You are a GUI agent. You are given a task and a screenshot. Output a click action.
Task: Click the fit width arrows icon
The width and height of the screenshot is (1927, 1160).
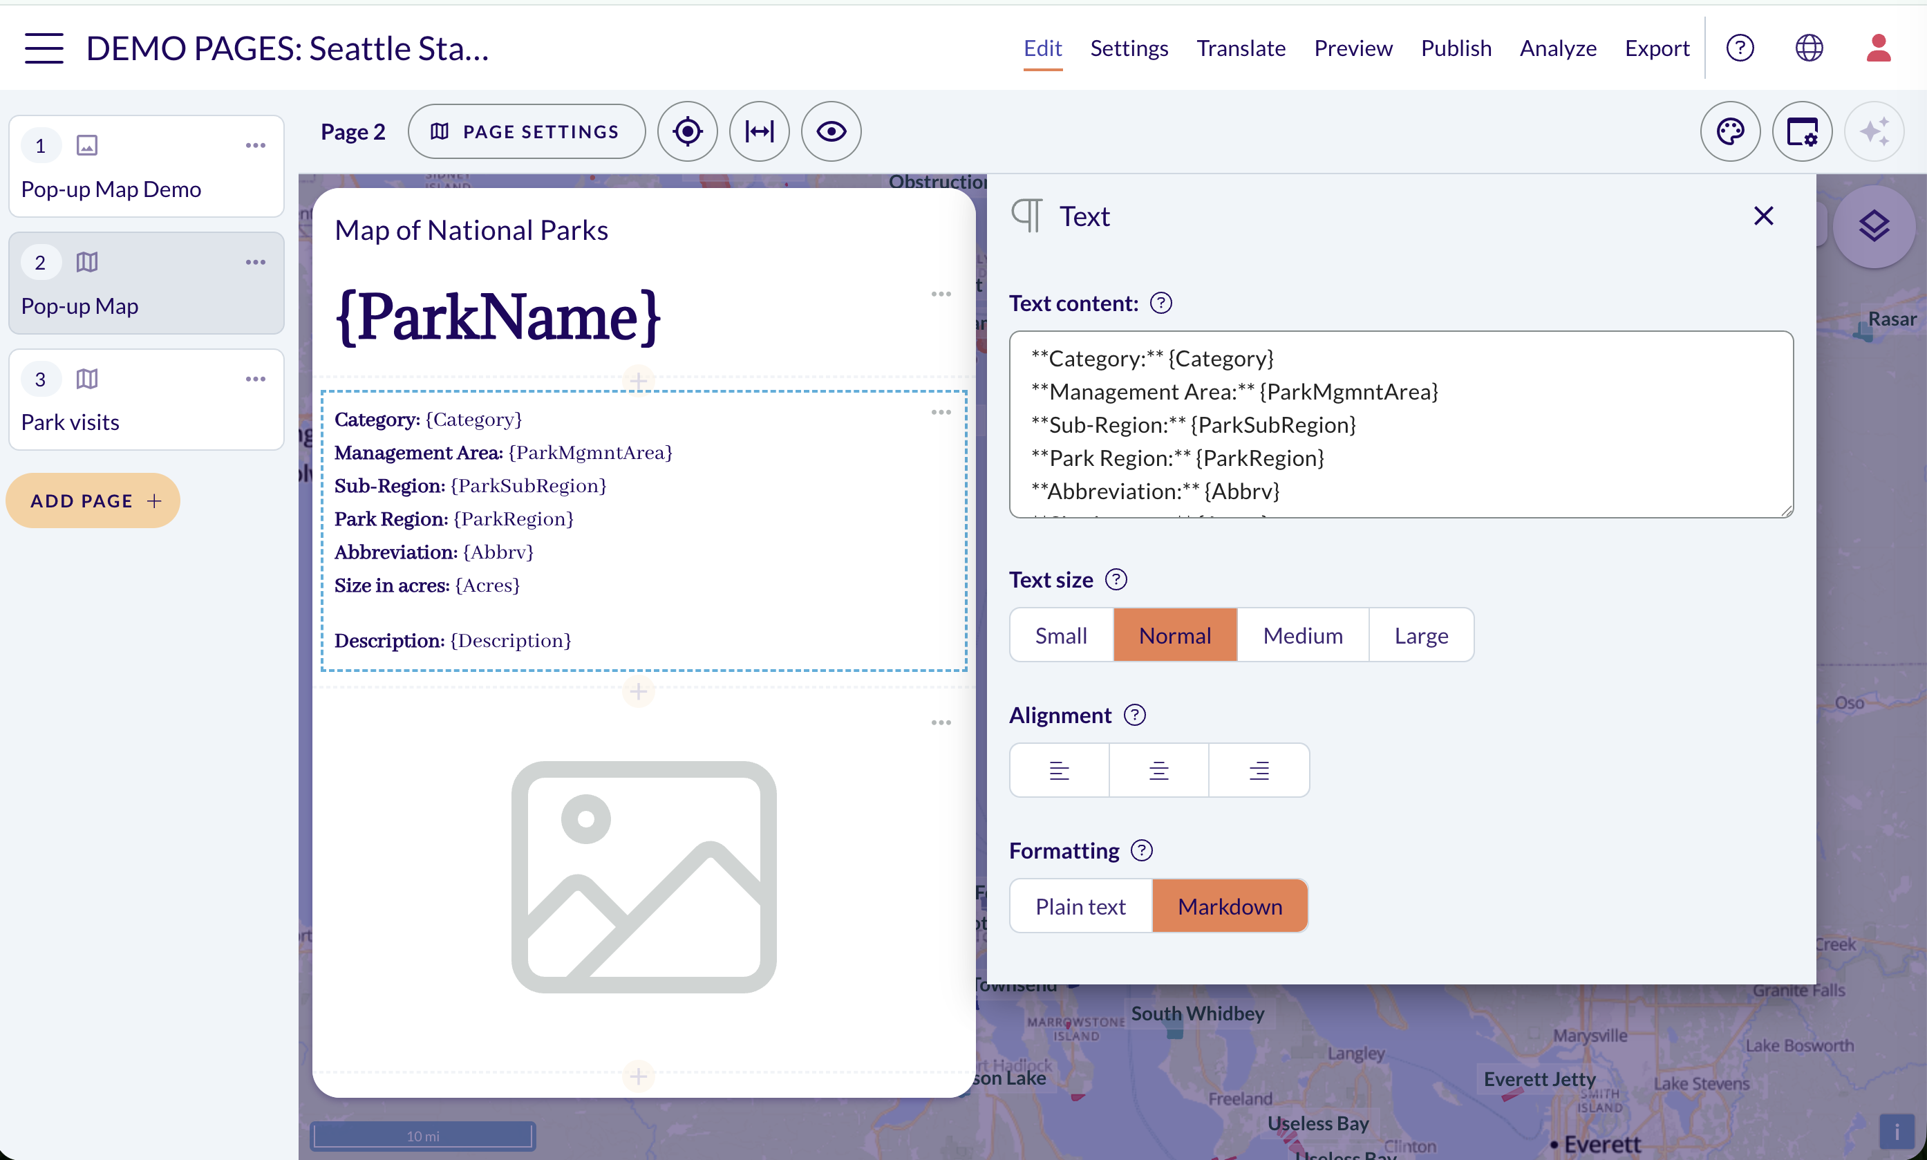click(760, 131)
